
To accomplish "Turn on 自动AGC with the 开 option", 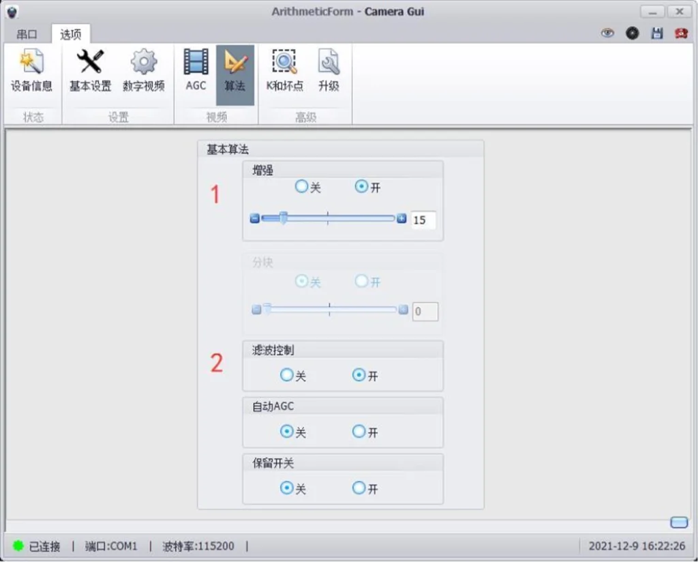I will (x=358, y=432).
